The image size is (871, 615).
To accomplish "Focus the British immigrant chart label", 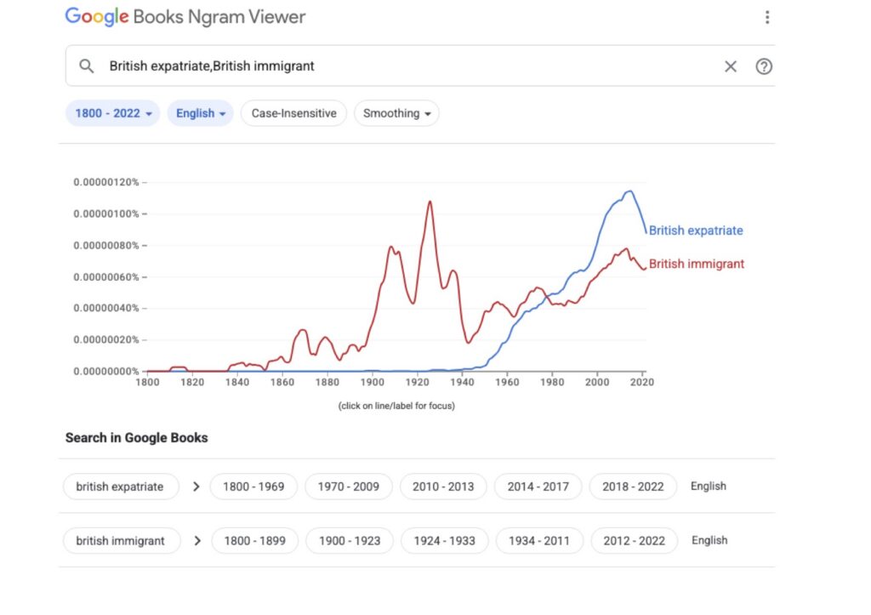I will point(696,264).
